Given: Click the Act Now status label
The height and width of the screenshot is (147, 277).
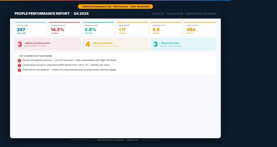Looking at the screenshot, I should click(x=55, y=33).
